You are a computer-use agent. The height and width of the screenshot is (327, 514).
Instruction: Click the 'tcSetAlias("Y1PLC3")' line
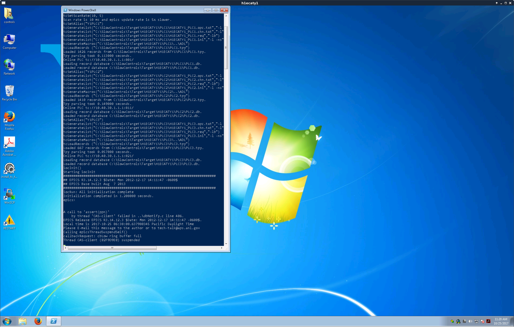click(83, 120)
